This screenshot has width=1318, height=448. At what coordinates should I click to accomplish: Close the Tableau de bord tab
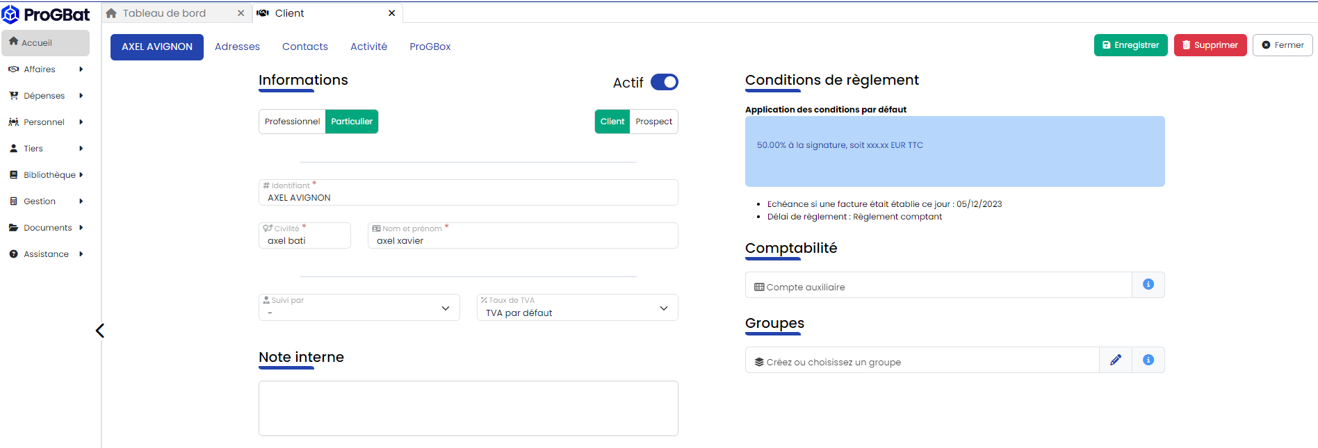(x=241, y=13)
